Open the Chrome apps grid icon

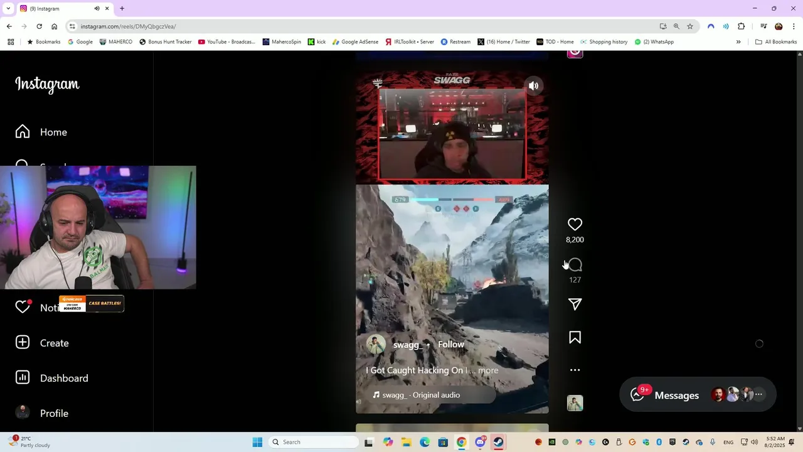11,41
